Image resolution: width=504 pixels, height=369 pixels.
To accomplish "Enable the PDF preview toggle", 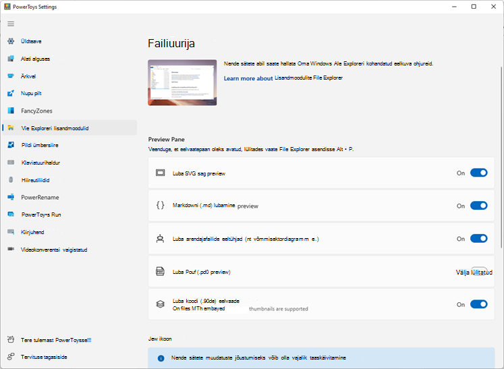I will (479, 272).
